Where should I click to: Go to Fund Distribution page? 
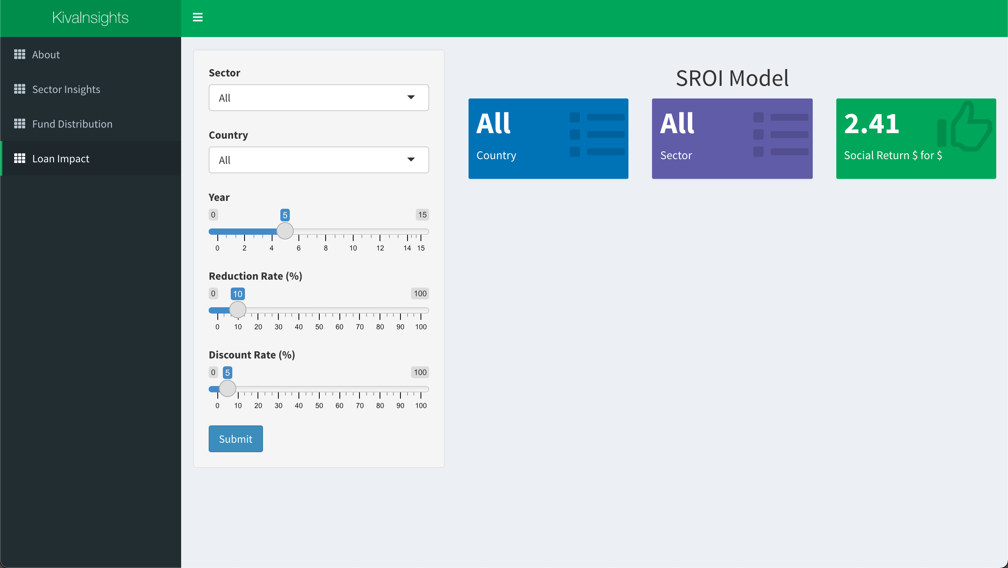pos(72,124)
